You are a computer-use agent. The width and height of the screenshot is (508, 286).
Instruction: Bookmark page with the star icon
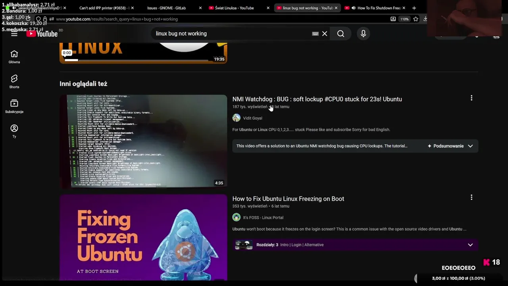click(416, 19)
